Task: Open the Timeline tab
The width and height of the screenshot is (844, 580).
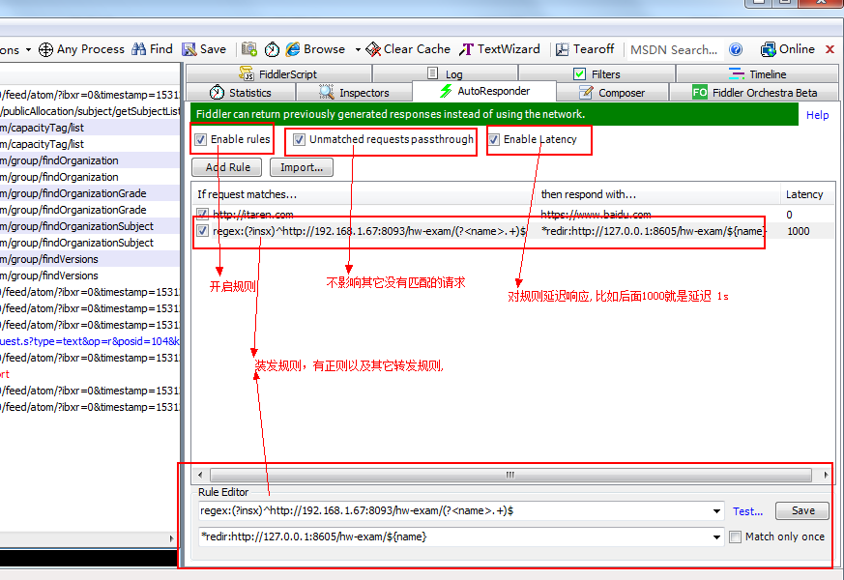Action: tap(757, 73)
